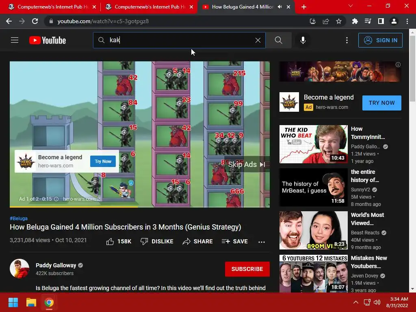Screen dimensions: 416x312
Task: Click Try Now in video ad overlay
Action: tap(103, 161)
